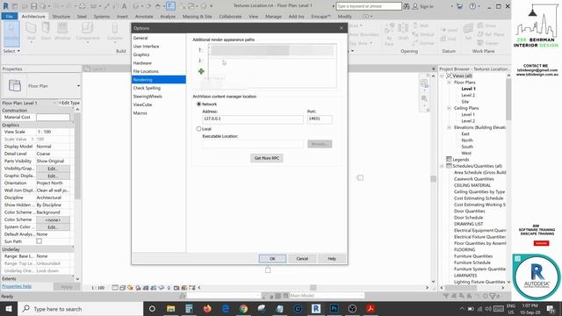Select General in the Options list
Screen dimensions: 562x316
click(140, 38)
